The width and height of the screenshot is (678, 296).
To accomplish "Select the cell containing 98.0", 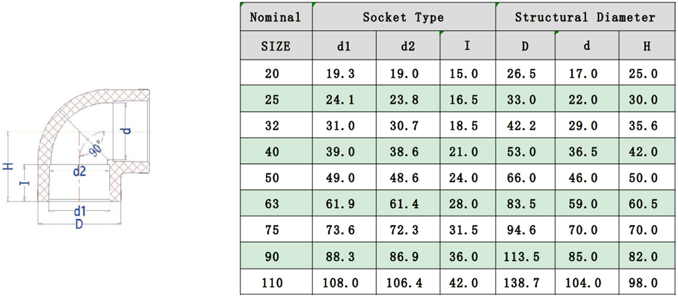I will 647,282.
